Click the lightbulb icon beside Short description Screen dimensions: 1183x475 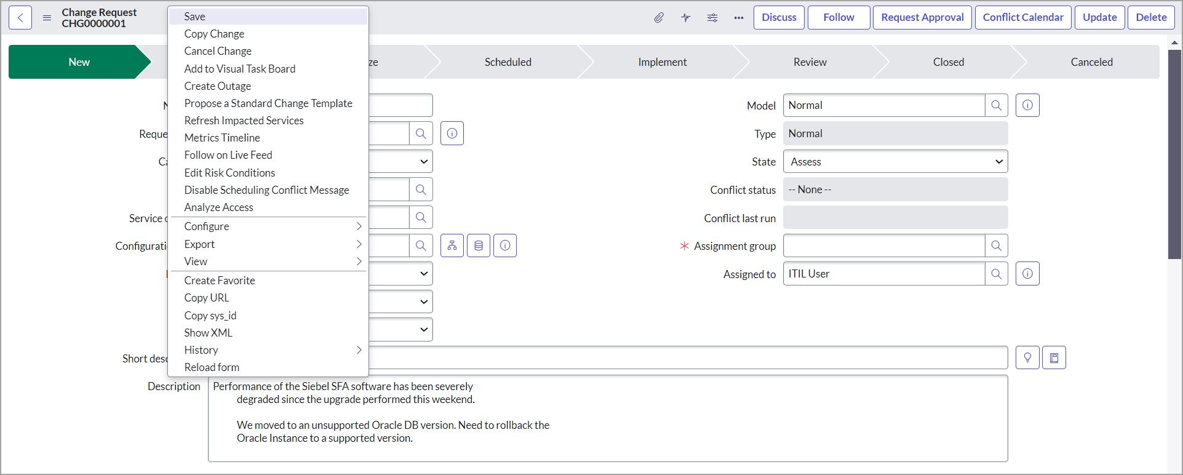[1027, 357]
